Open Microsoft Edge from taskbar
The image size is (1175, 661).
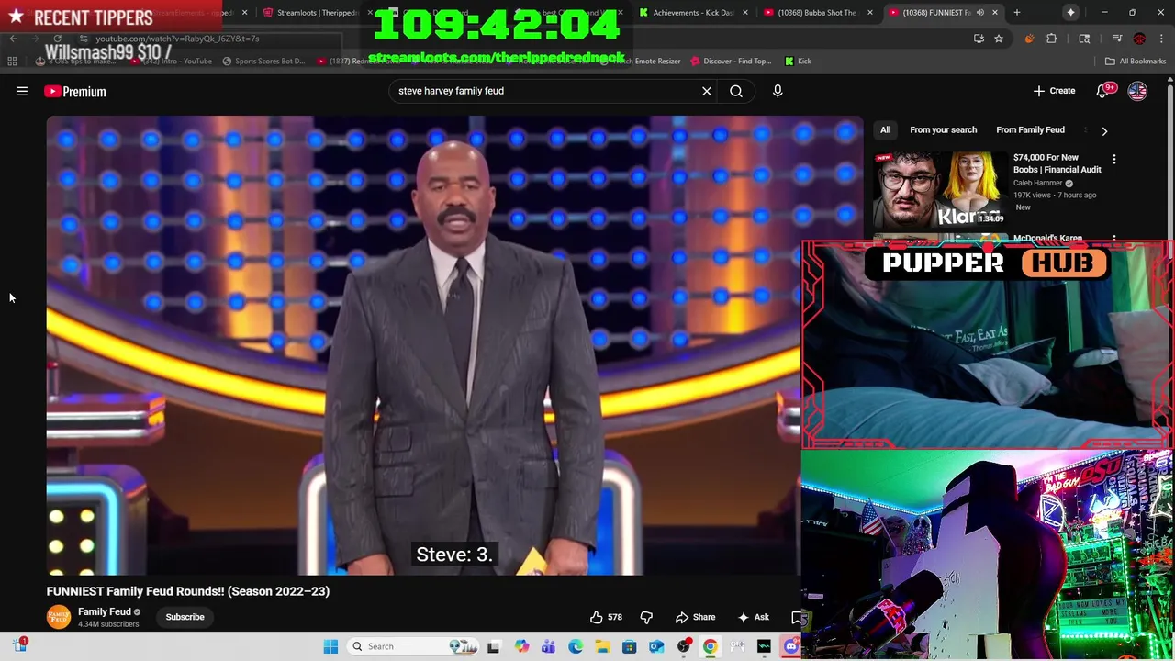tap(575, 646)
